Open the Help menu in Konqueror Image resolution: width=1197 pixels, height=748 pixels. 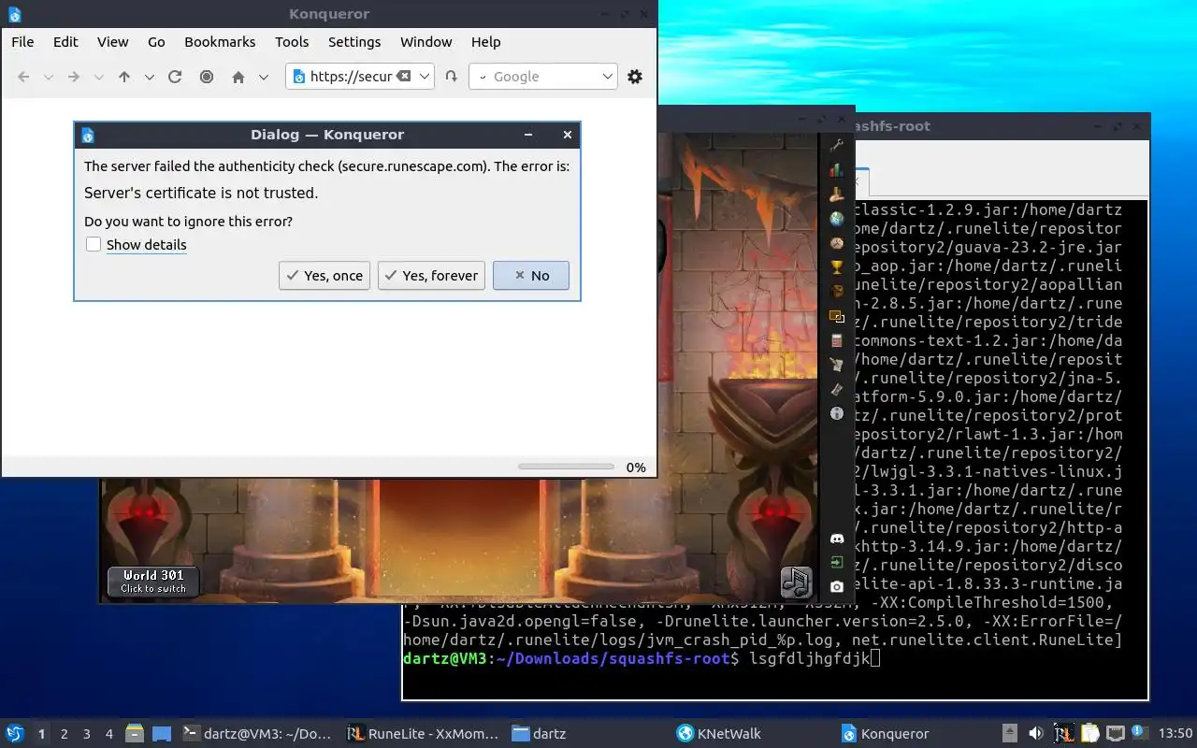click(486, 42)
